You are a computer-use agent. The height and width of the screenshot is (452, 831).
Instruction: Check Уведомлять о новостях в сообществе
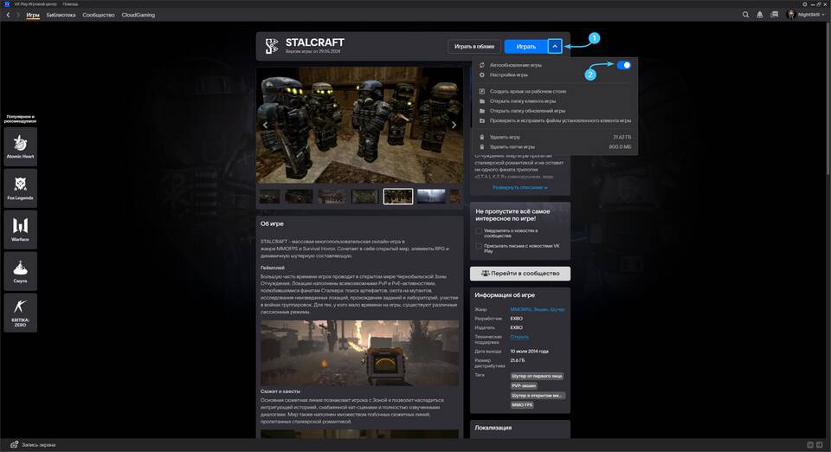tap(480, 231)
